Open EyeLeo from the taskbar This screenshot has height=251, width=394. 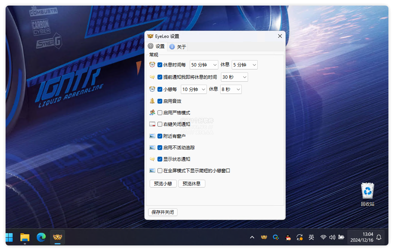click(x=57, y=237)
